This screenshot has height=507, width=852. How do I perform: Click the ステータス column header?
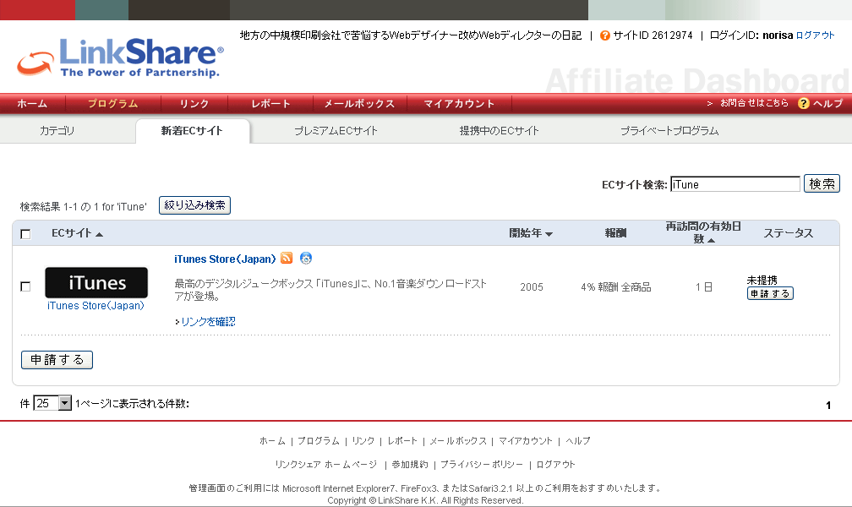tap(788, 233)
